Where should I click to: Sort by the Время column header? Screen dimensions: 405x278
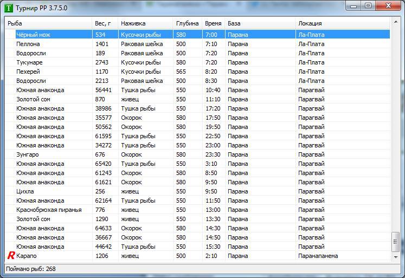pyautogui.click(x=213, y=23)
